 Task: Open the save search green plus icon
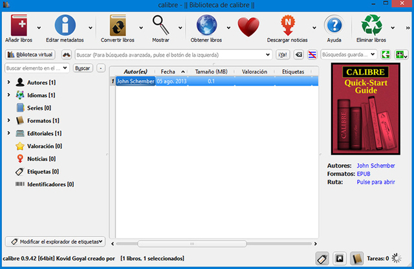coord(401,55)
